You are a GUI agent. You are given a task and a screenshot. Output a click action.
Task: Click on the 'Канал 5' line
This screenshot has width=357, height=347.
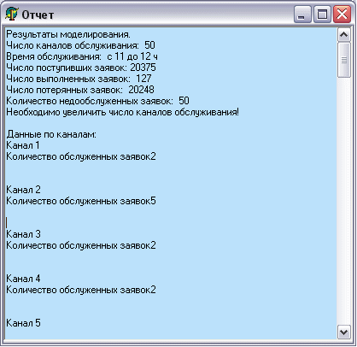(23, 323)
